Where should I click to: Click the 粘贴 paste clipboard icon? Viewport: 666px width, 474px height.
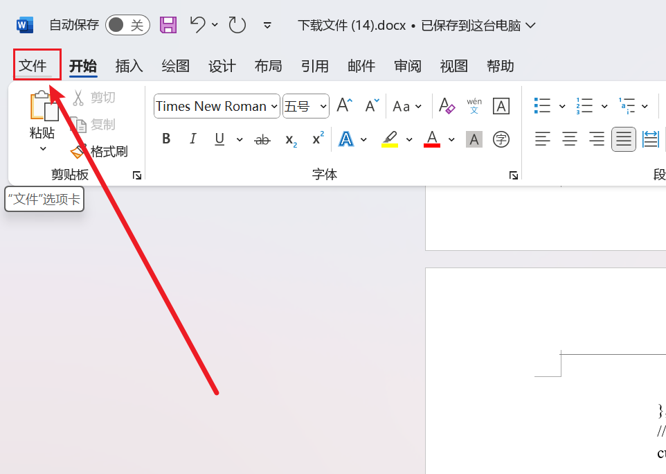tap(44, 105)
